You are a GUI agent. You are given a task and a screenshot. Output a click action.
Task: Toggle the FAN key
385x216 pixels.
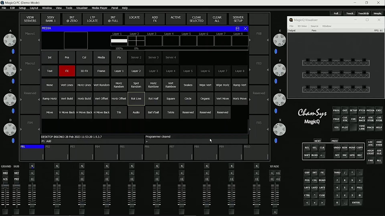click(x=370, y=160)
